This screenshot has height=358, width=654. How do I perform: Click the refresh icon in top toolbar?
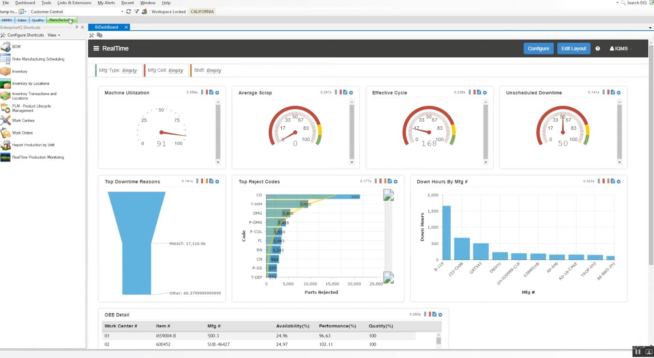(x=128, y=12)
